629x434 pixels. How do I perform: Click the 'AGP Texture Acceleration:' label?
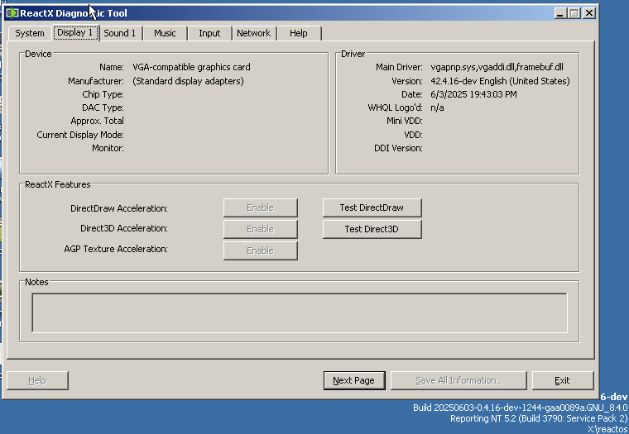pos(116,249)
